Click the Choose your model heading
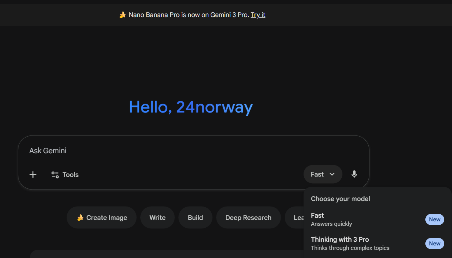This screenshot has width=452, height=258. pyautogui.click(x=341, y=199)
